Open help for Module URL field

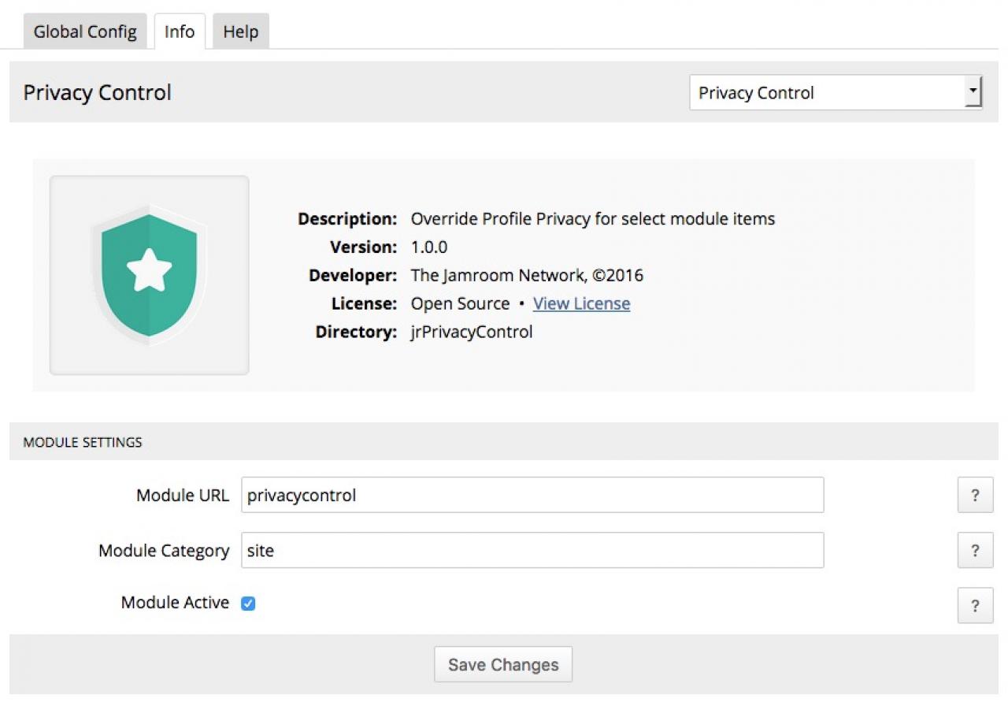[975, 496]
